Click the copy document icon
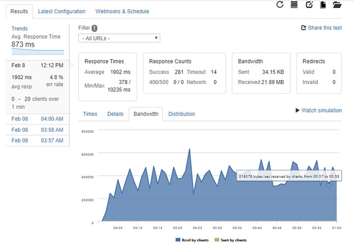This screenshot has width=354, height=252. pyautogui.click(x=323, y=5)
